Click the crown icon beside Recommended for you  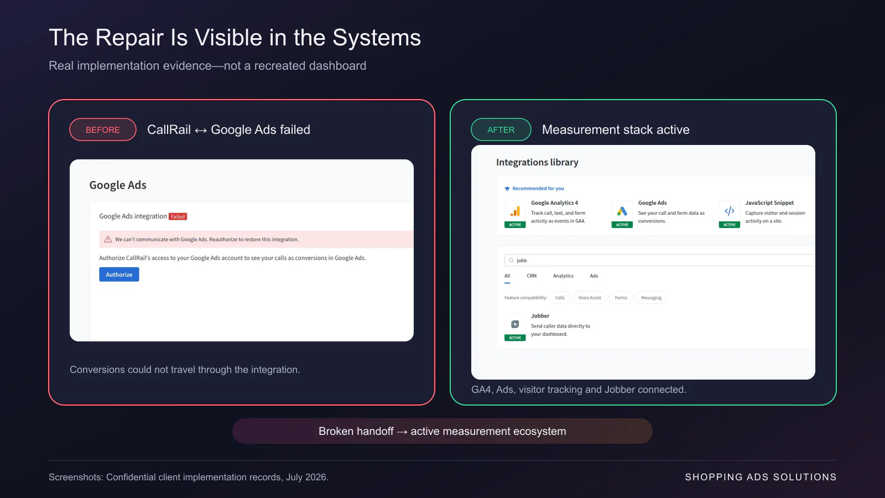[x=507, y=189]
